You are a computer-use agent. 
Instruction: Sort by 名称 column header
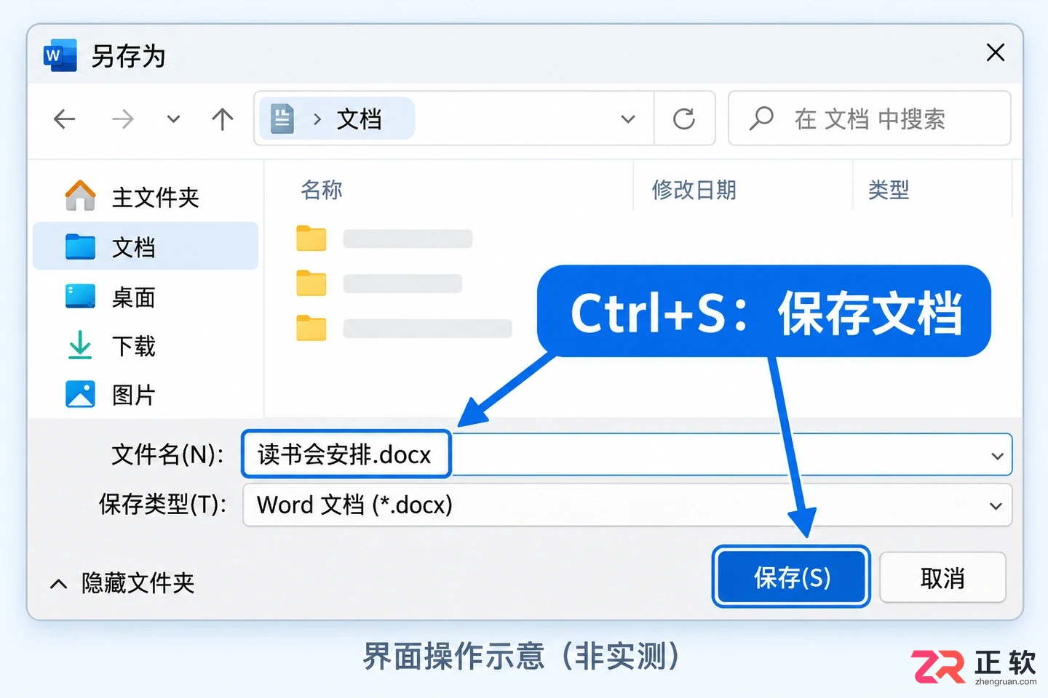322,190
